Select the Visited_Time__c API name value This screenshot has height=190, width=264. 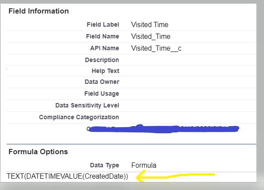[x=156, y=48]
